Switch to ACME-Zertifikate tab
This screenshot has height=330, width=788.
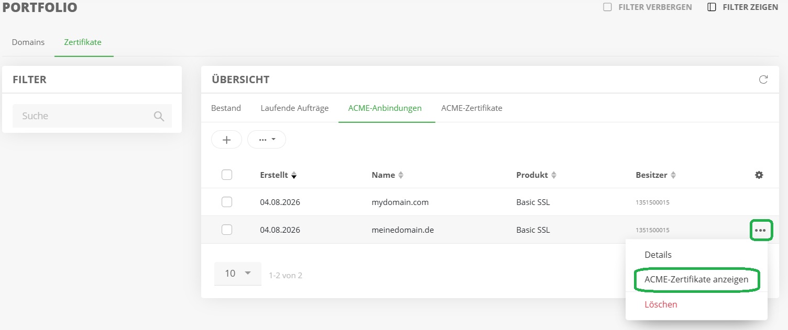472,108
